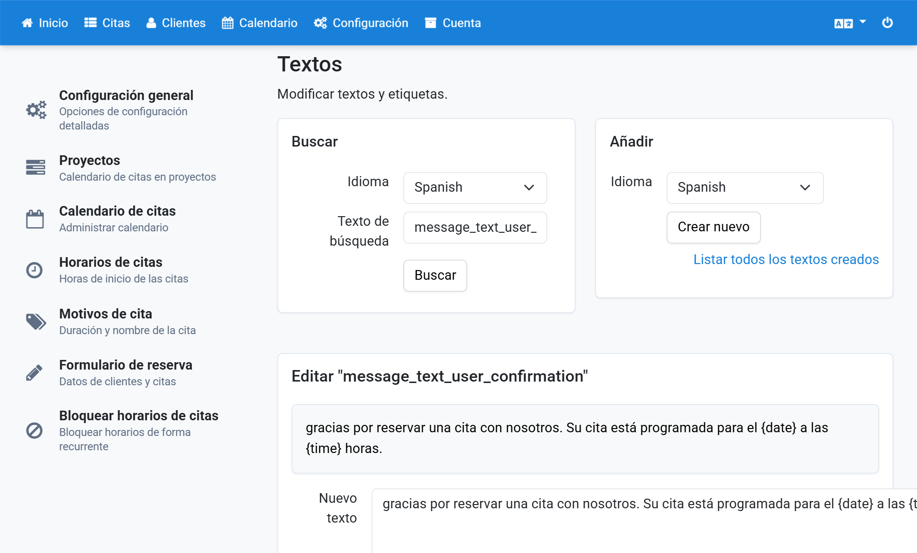Click the pencil icon beside Formulario de reserva
Viewport: 917px width, 553px height.
(x=34, y=373)
